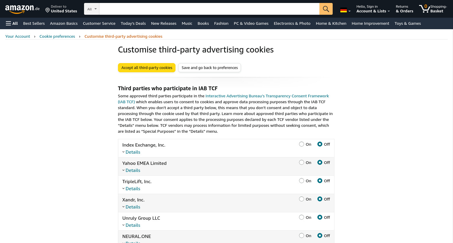Click the orange search magnifier button
The height and width of the screenshot is (243, 453).
pyautogui.click(x=326, y=9)
